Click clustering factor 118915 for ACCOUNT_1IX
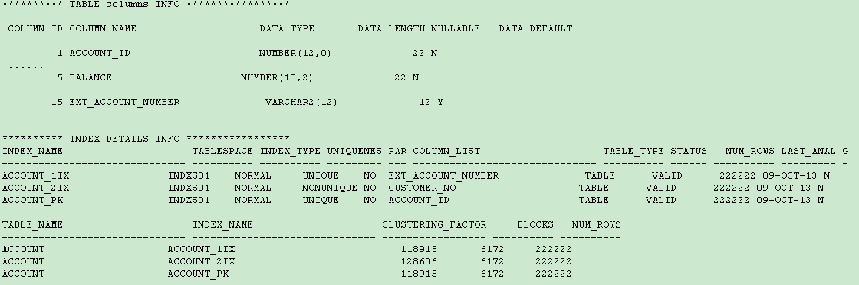 pos(419,249)
